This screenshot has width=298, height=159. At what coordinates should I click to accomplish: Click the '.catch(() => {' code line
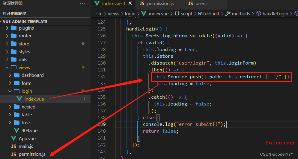click(168, 97)
